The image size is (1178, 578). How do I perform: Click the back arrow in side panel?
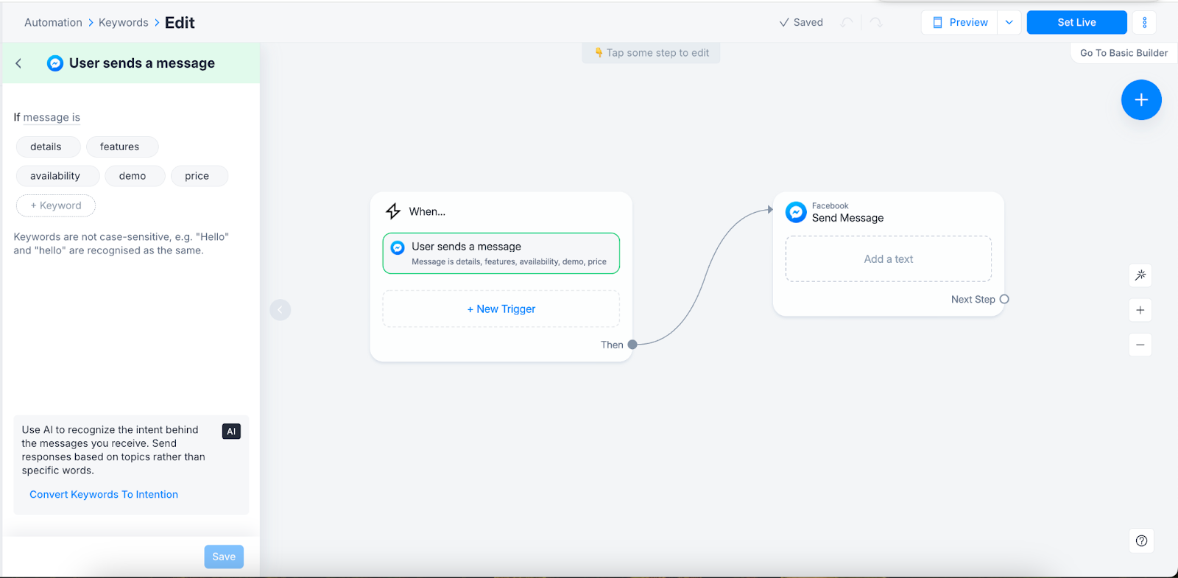point(18,63)
